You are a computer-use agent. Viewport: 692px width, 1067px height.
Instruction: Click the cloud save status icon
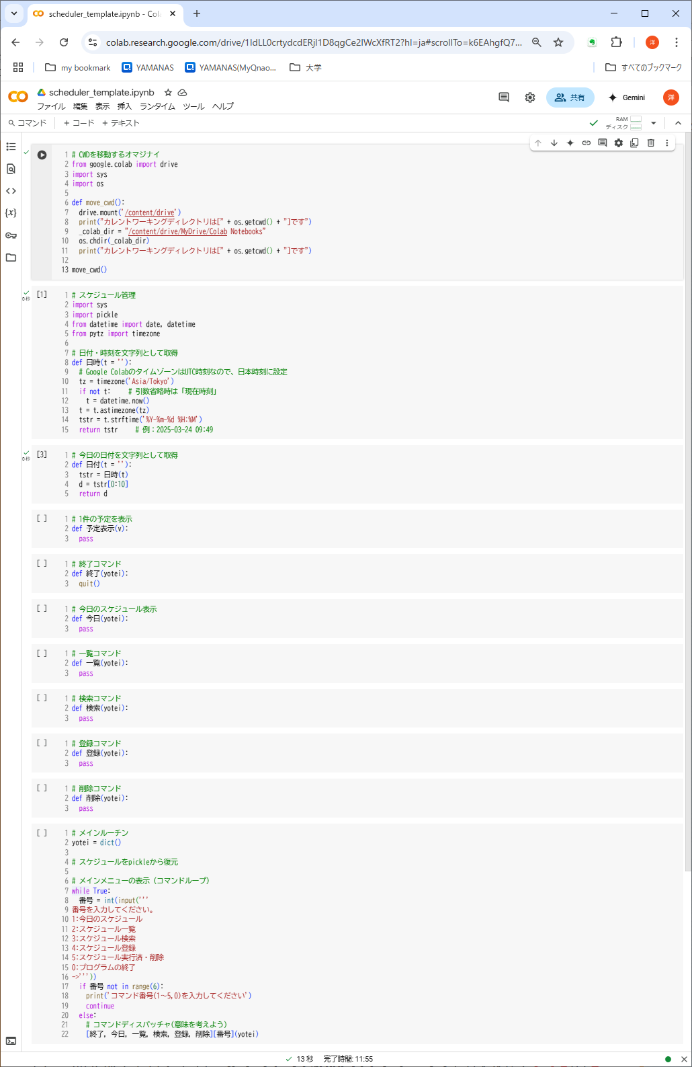[182, 92]
